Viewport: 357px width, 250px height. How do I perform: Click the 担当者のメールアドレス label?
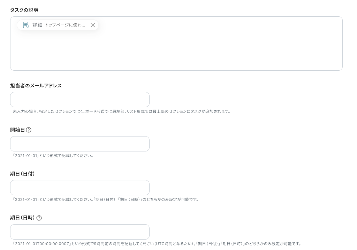click(36, 86)
